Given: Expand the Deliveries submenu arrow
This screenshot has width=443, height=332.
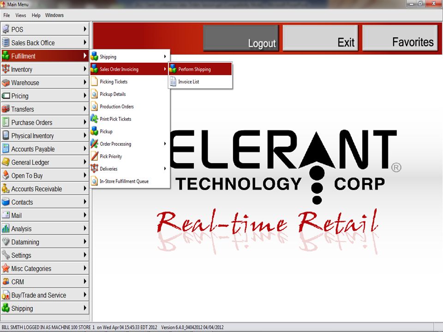Looking at the screenshot, I should tap(165, 169).
